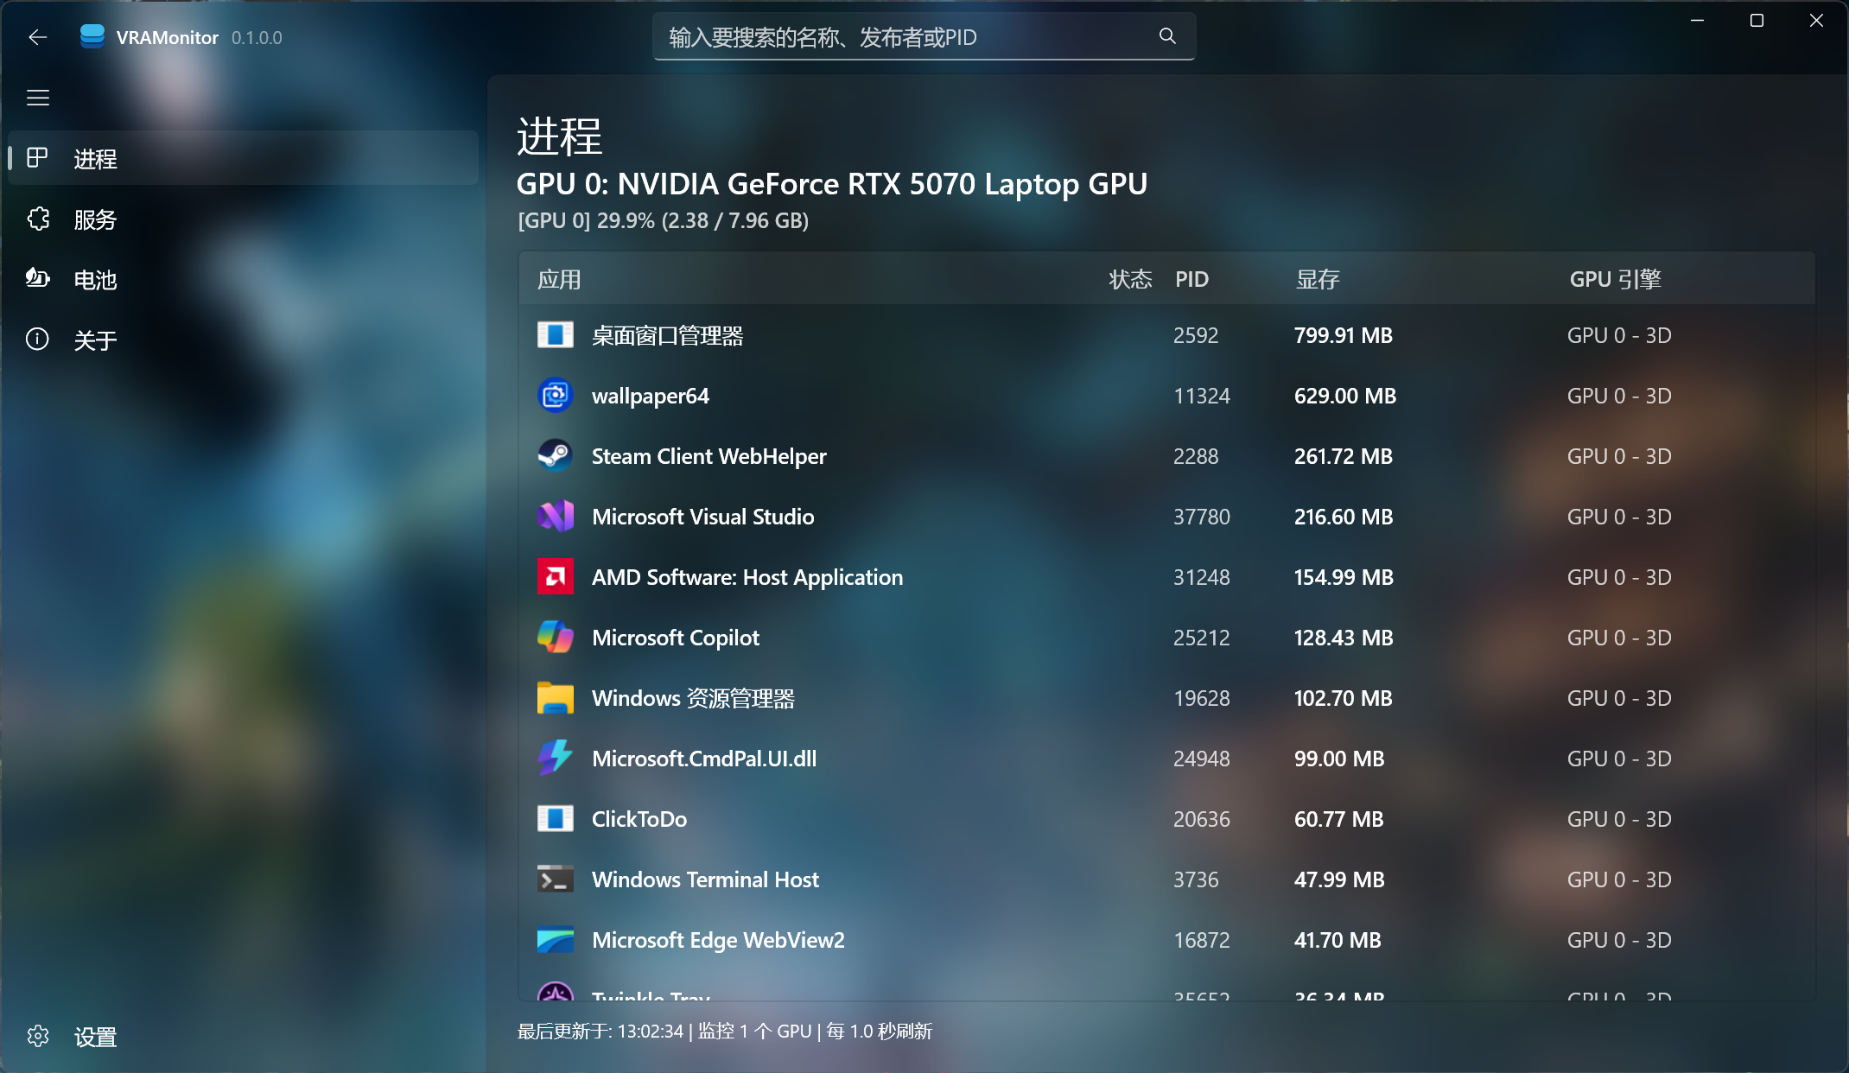Viewport: 1849px width, 1073px height.
Task: Click the wallpaper64 app icon
Action: [555, 396]
